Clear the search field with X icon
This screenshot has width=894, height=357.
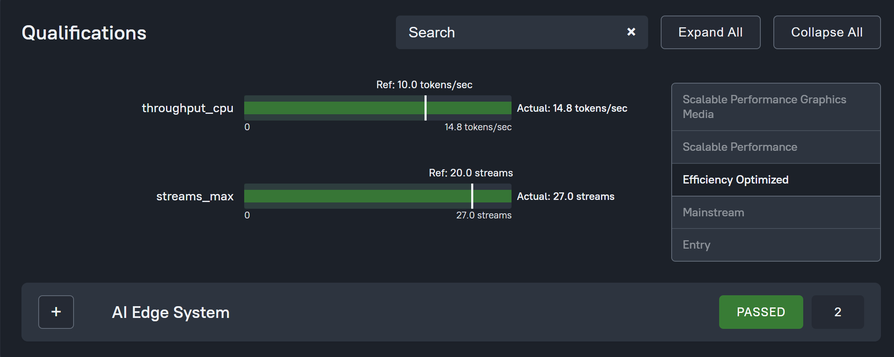tap(631, 32)
